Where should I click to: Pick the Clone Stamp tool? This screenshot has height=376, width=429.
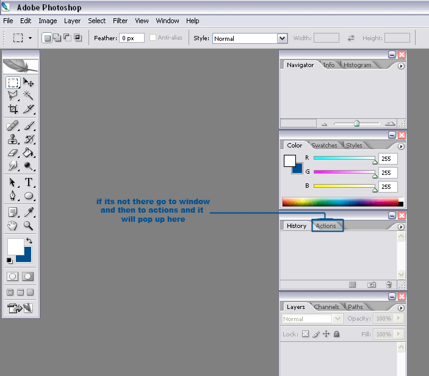[x=13, y=140]
